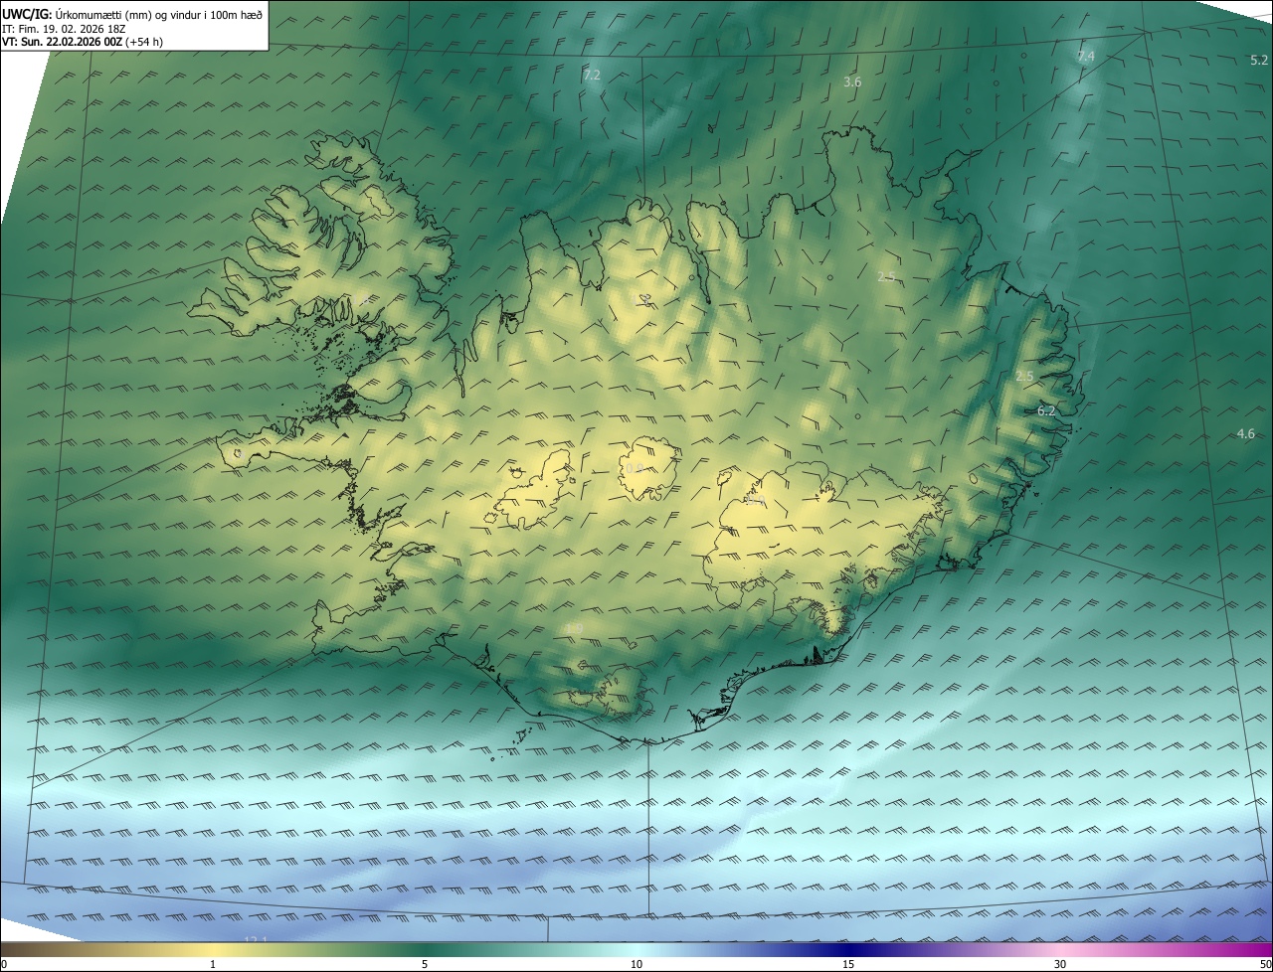Click the '0' tick label on the color scale
The height and width of the screenshot is (972, 1273).
4,964
